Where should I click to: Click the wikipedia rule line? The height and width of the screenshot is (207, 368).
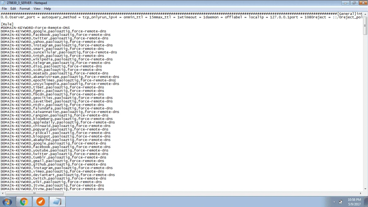[x=57, y=59]
